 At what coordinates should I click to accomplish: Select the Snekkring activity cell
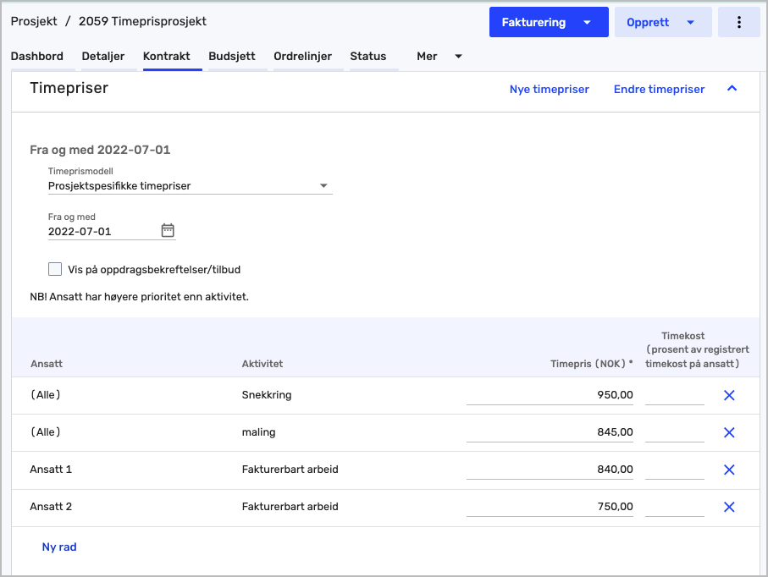click(267, 395)
